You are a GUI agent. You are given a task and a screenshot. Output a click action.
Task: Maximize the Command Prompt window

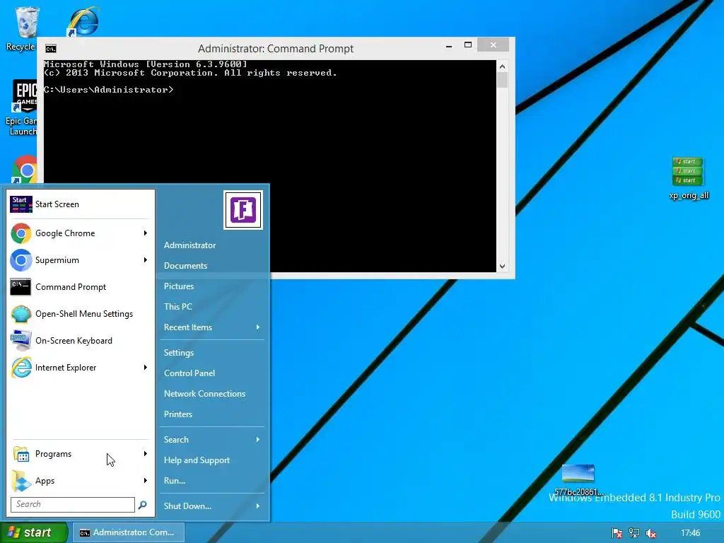pyautogui.click(x=468, y=45)
